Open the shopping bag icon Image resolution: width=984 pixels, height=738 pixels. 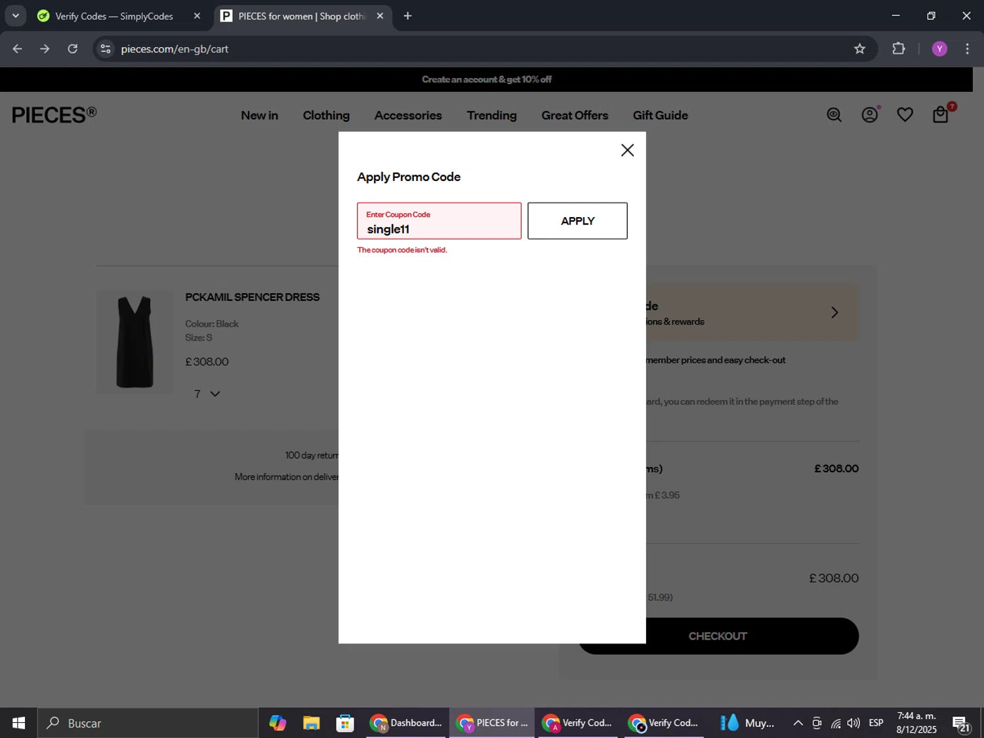[941, 115]
